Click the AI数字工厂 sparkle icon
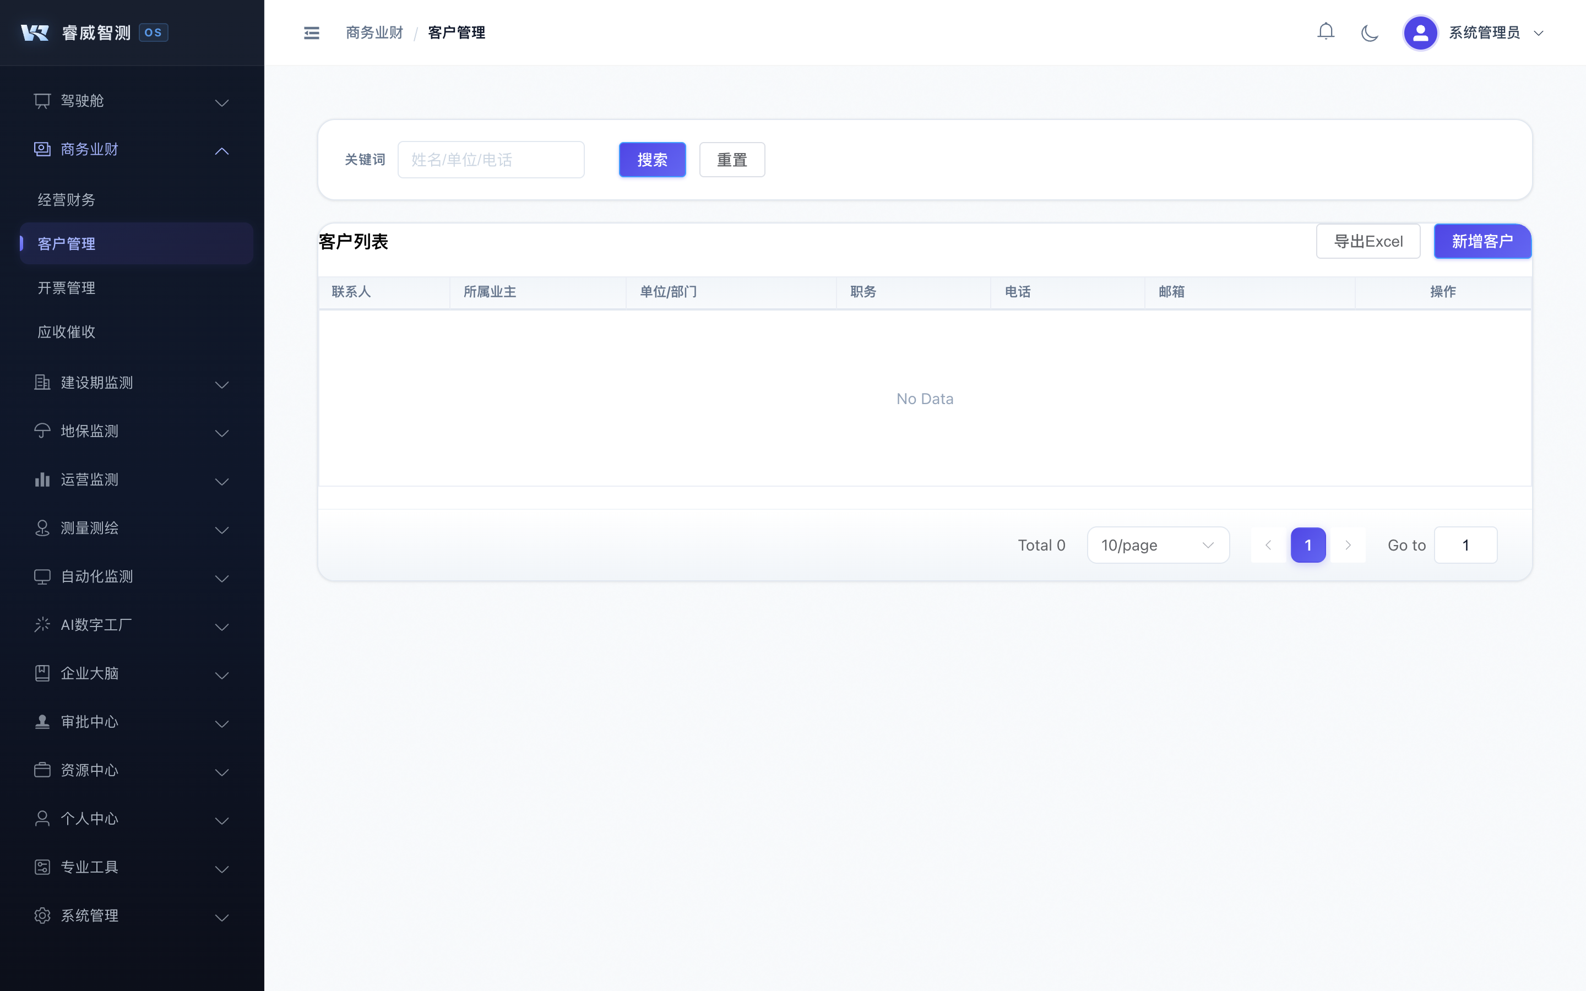Image resolution: width=1586 pixels, height=991 pixels. click(42, 625)
